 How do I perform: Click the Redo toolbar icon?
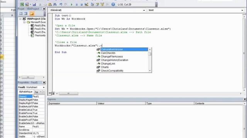66,5
